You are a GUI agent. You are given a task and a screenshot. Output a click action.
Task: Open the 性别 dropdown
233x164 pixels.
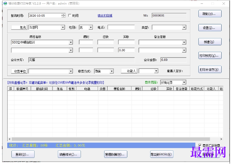[91, 27]
